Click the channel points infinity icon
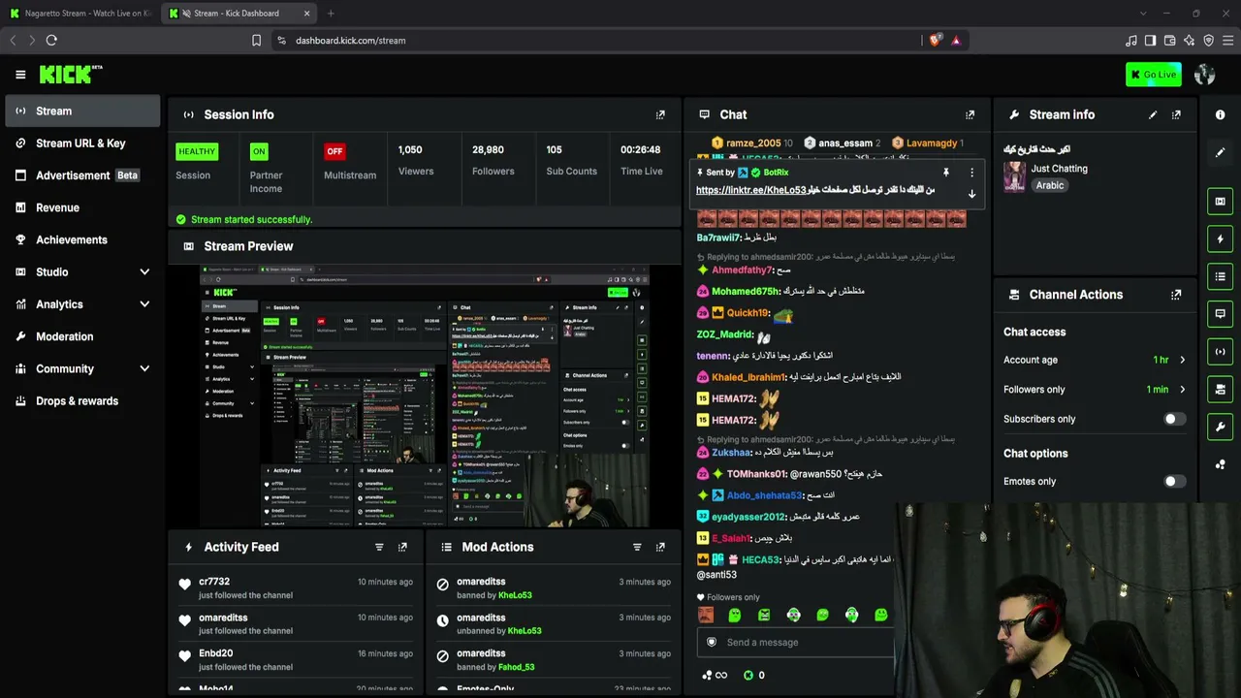The height and width of the screenshot is (698, 1241). pos(715,676)
